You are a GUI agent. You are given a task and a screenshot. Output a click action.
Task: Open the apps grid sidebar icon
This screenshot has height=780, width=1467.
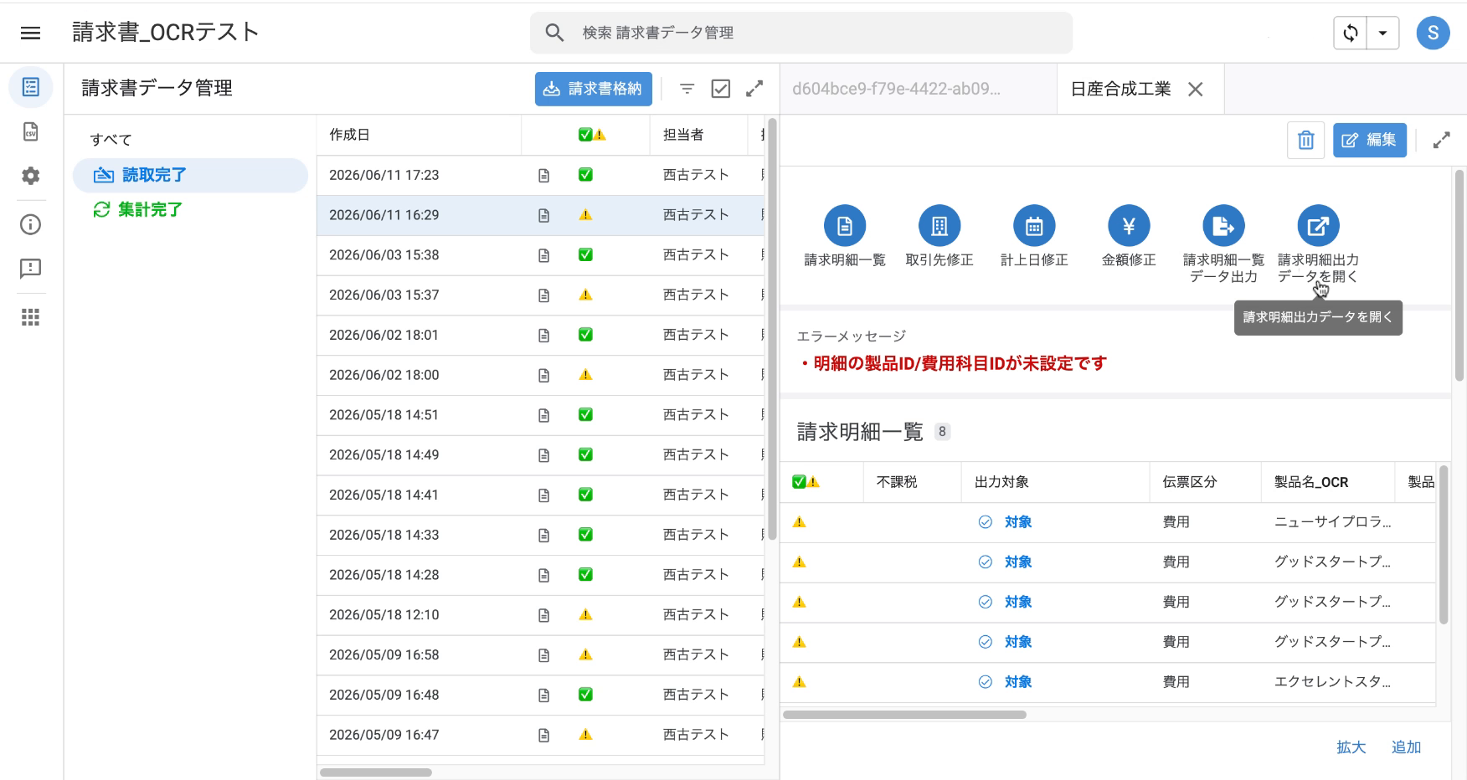point(31,317)
